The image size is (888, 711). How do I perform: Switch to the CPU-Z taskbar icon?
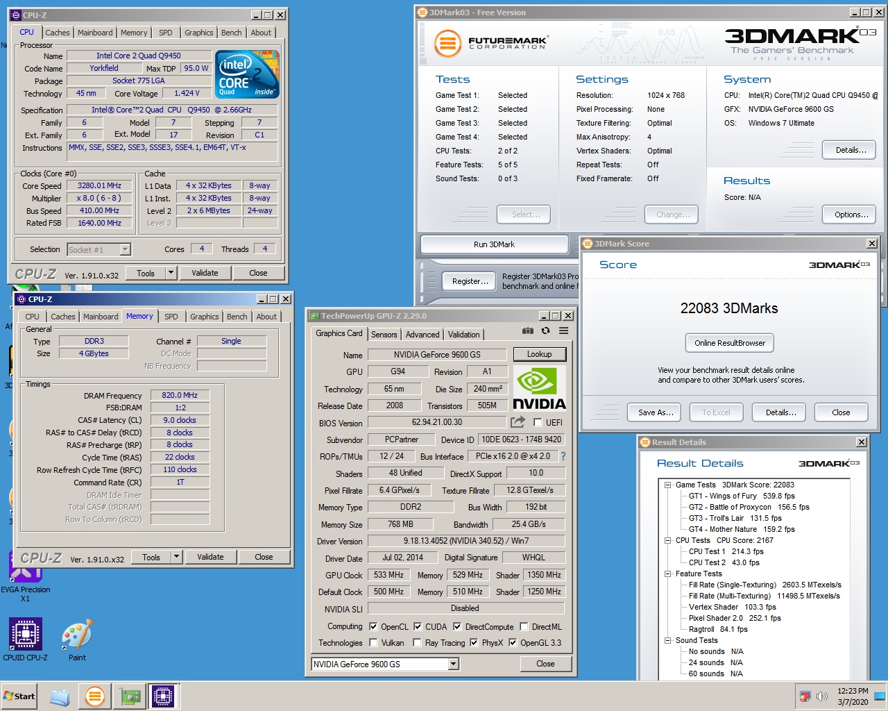point(164,696)
